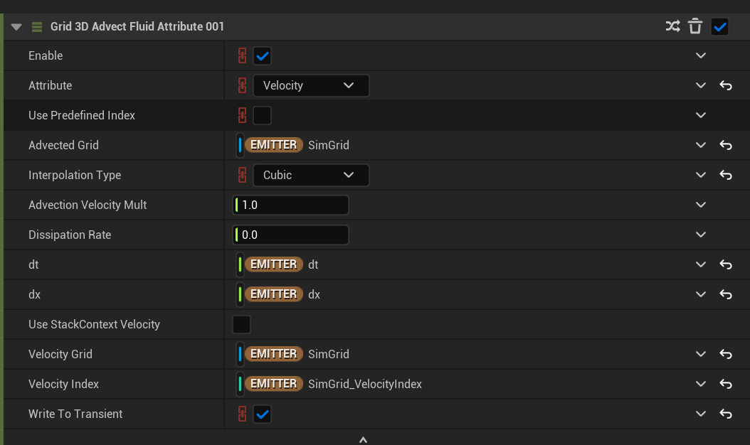Reset the Attribute value to default
Viewport: 750px width, 445px height.
point(726,85)
